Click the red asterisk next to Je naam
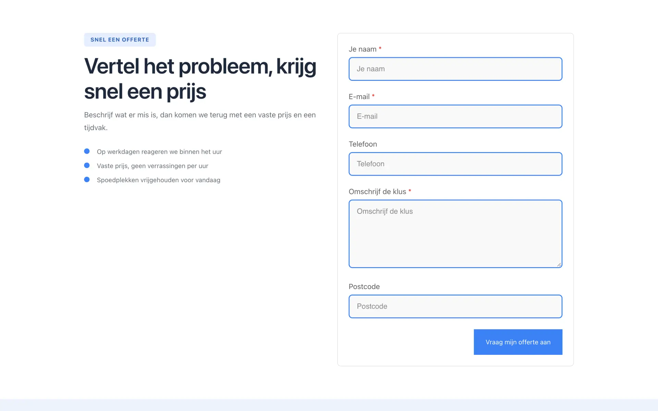The image size is (658, 411). (380, 49)
